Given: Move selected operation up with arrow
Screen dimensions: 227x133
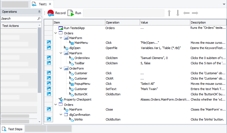Looking at the screenshot, I should (x=169, y=13).
